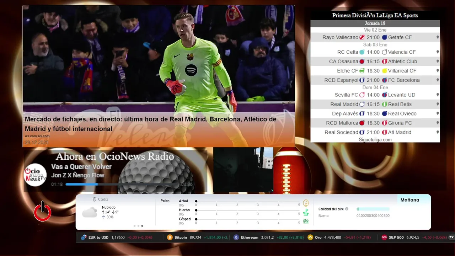This screenshot has width=455, height=256.
Task: Click the Árbol tree pollen icon
Action: pyautogui.click(x=306, y=203)
